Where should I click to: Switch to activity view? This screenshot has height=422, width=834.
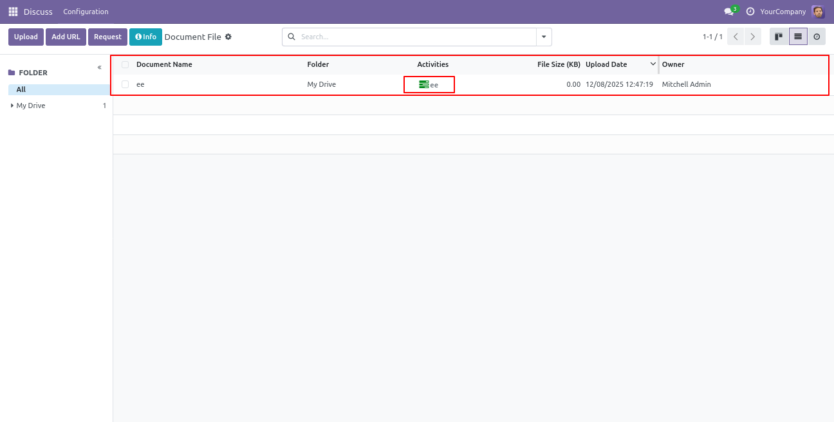[817, 37]
